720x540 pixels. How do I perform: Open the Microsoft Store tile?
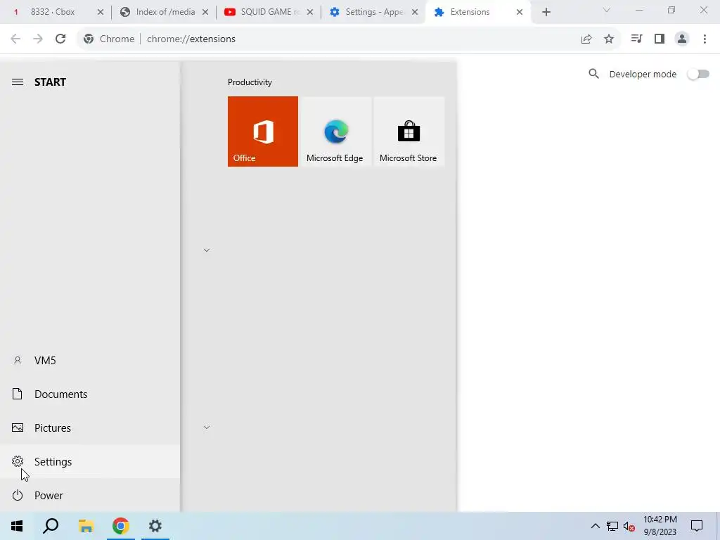409,131
